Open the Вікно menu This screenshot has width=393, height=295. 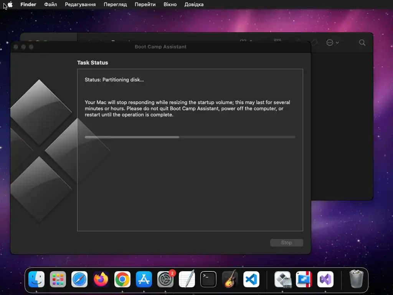(170, 4)
